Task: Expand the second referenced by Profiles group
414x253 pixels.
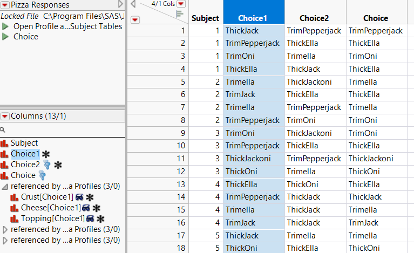Action: (5, 230)
